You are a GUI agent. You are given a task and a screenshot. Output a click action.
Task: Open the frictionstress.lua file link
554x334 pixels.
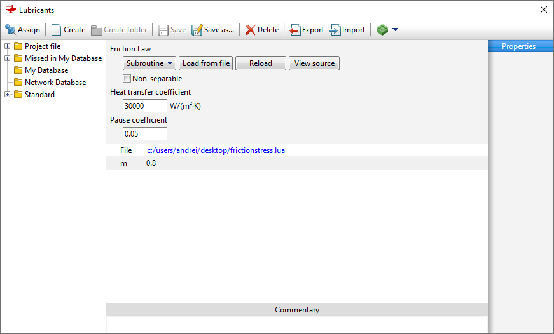(216, 150)
